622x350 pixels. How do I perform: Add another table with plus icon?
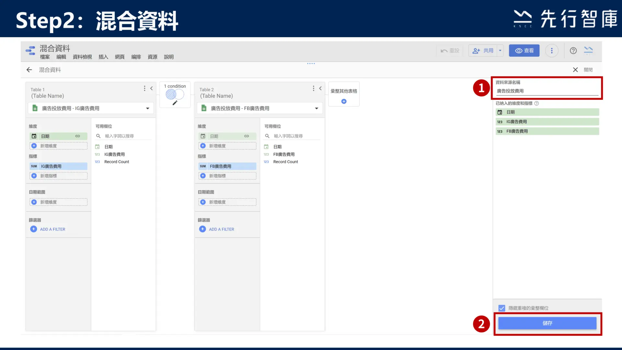point(344,101)
